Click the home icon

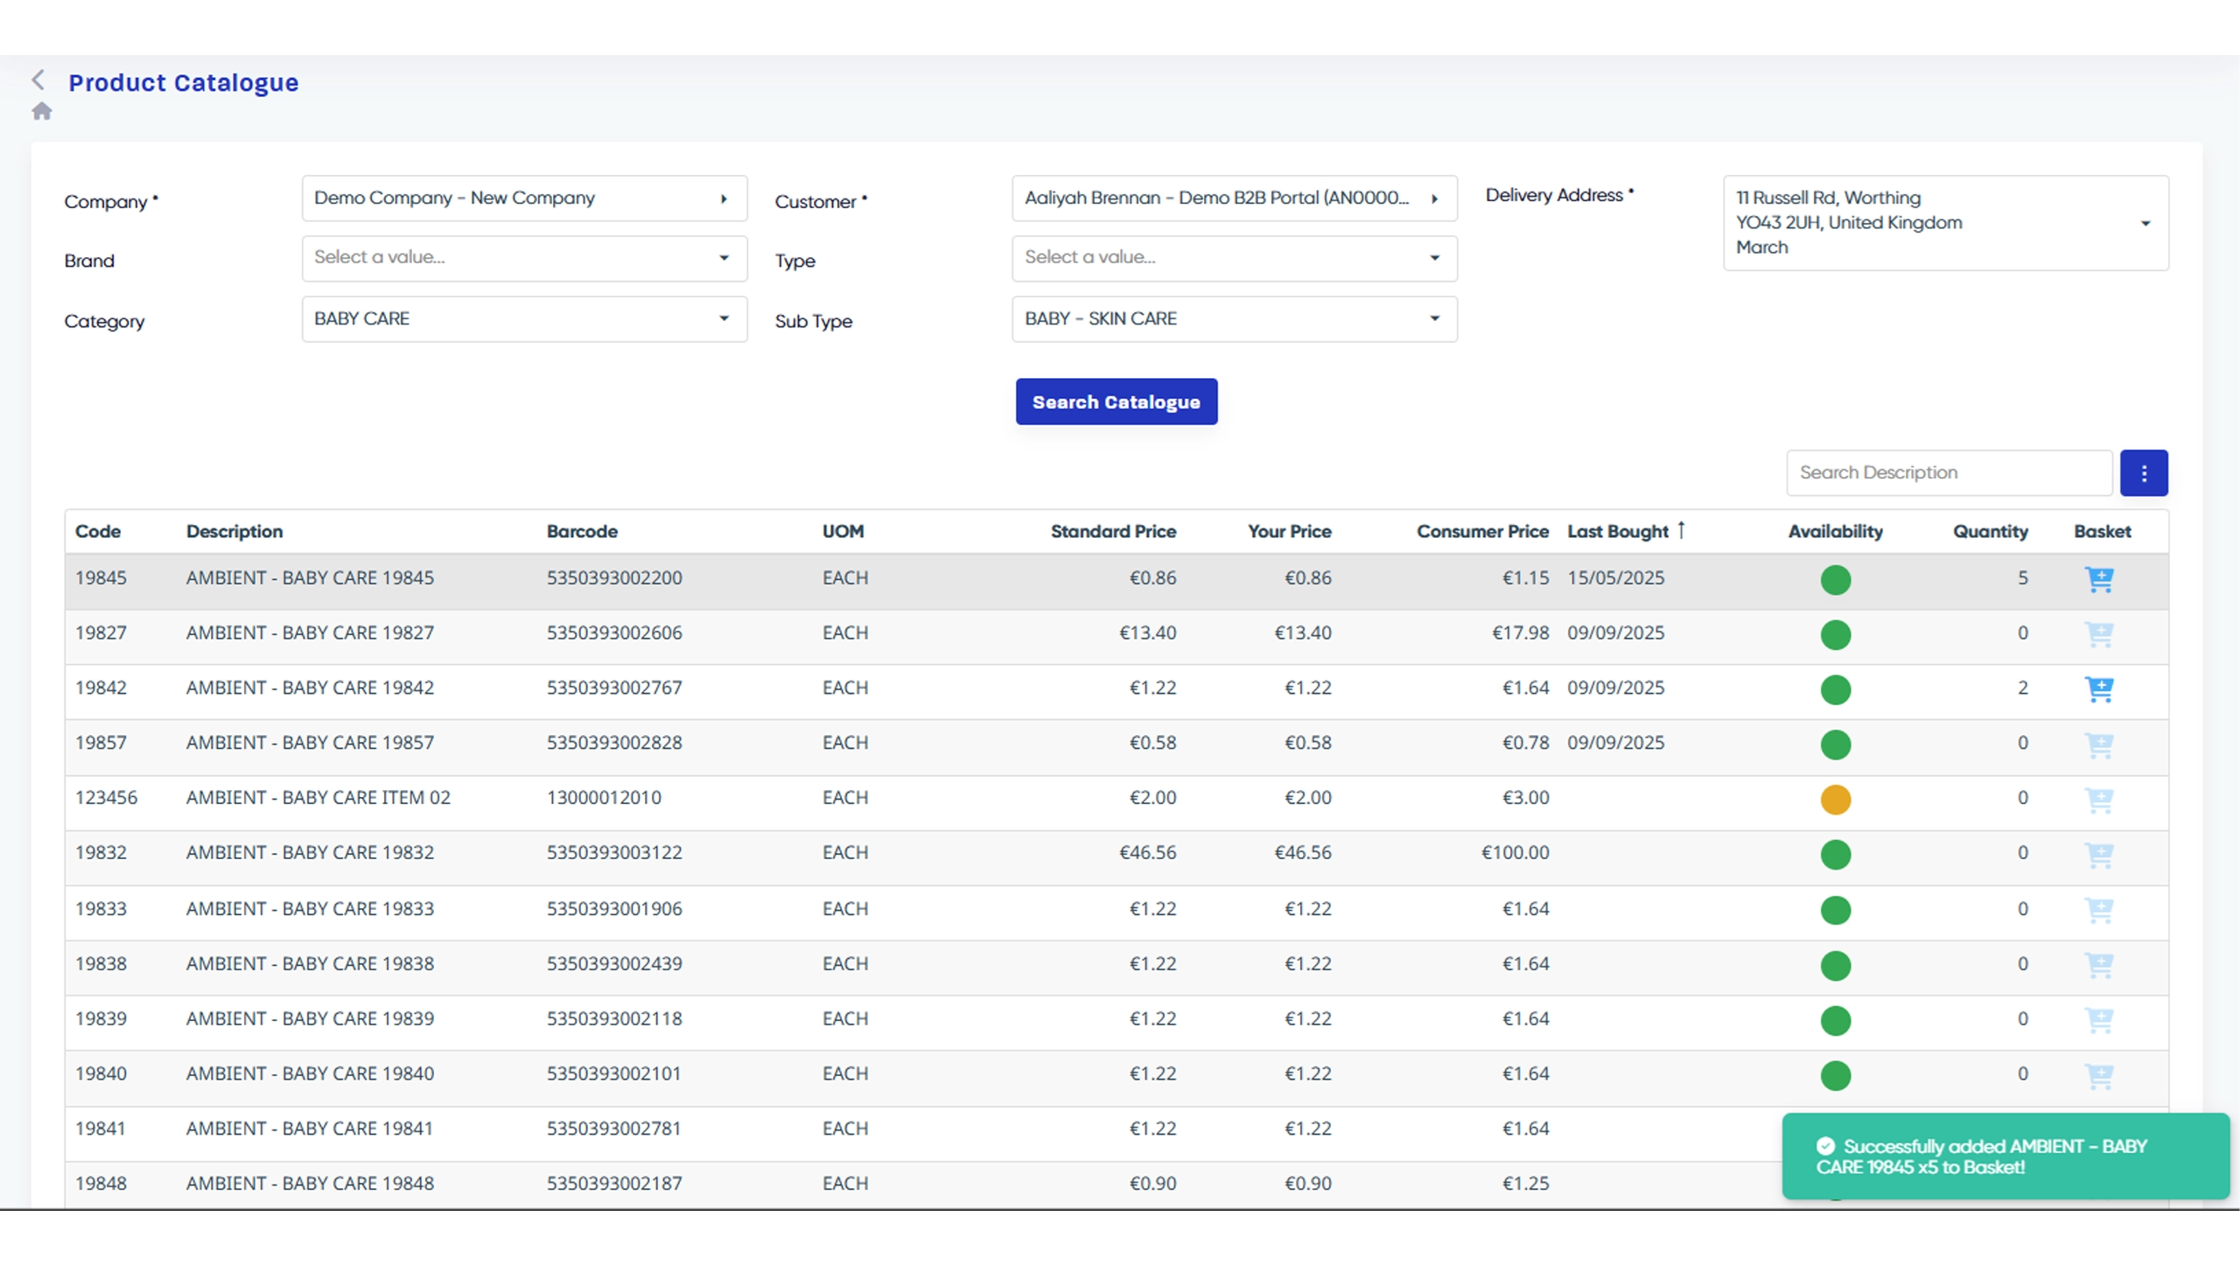tap(42, 111)
